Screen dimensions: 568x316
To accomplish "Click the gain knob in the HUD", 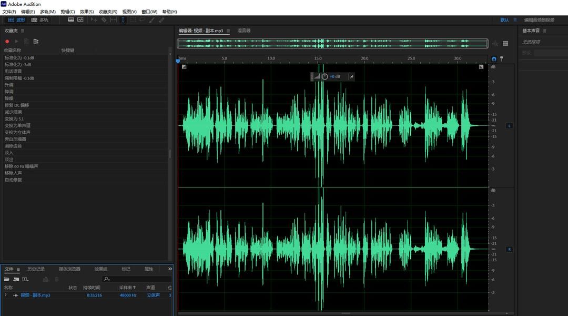I will coord(324,76).
